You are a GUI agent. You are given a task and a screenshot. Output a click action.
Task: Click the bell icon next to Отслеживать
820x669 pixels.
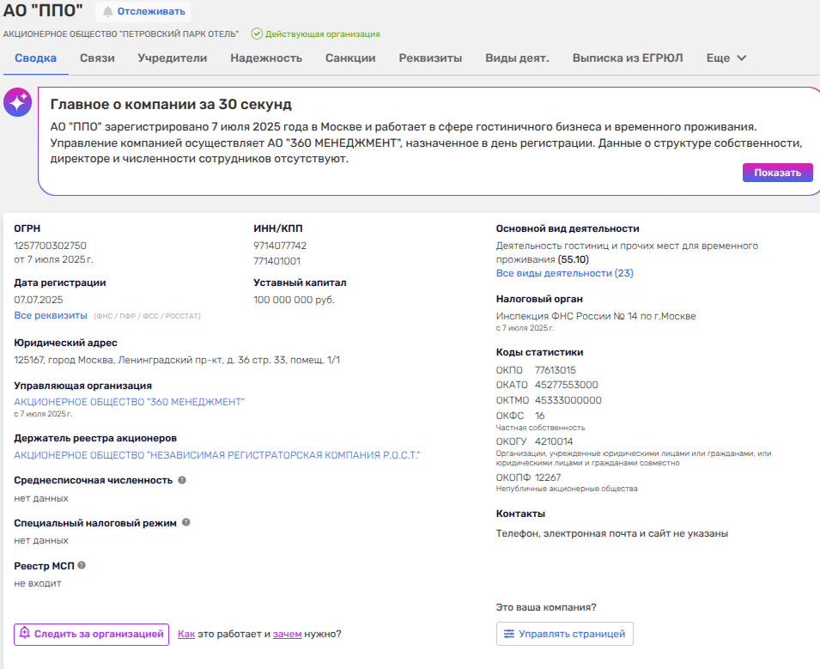click(108, 12)
